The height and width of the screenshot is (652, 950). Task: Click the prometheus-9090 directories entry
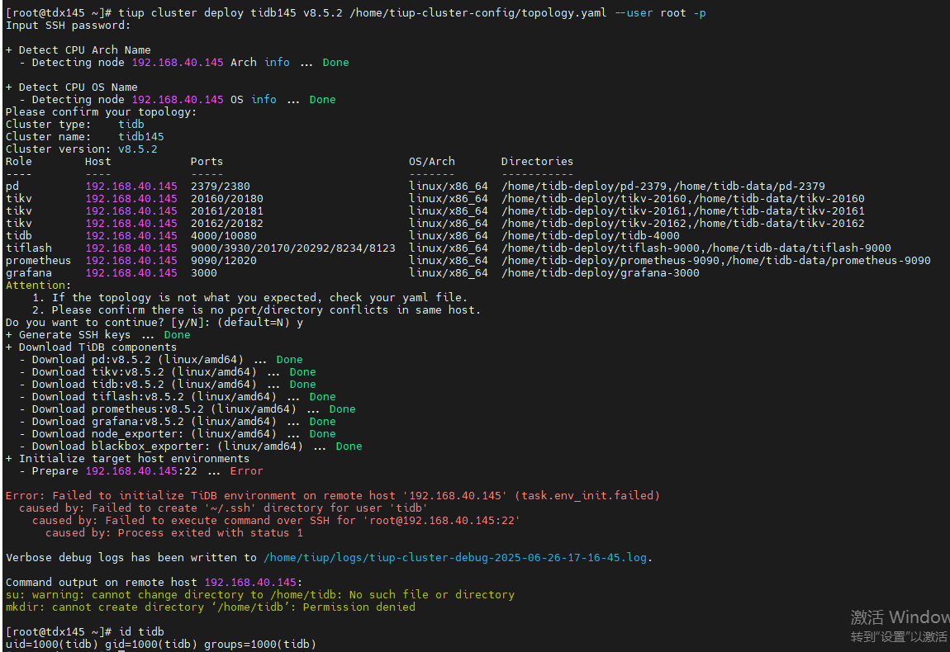point(716,261)
